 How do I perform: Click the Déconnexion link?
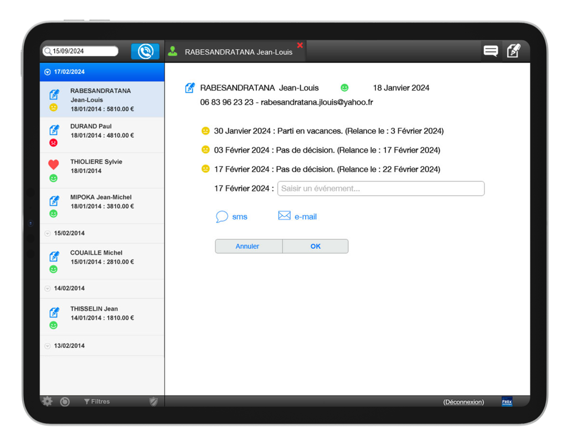(x=463, y=402)
